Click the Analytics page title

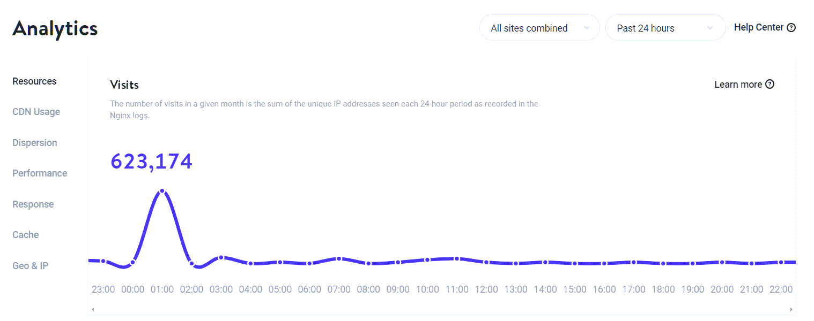pyautogui.click(x=54, y=28)
